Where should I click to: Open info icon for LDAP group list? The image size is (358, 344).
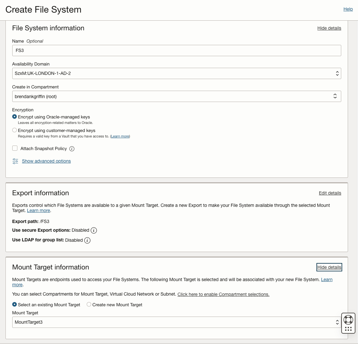tap(87, 240)
